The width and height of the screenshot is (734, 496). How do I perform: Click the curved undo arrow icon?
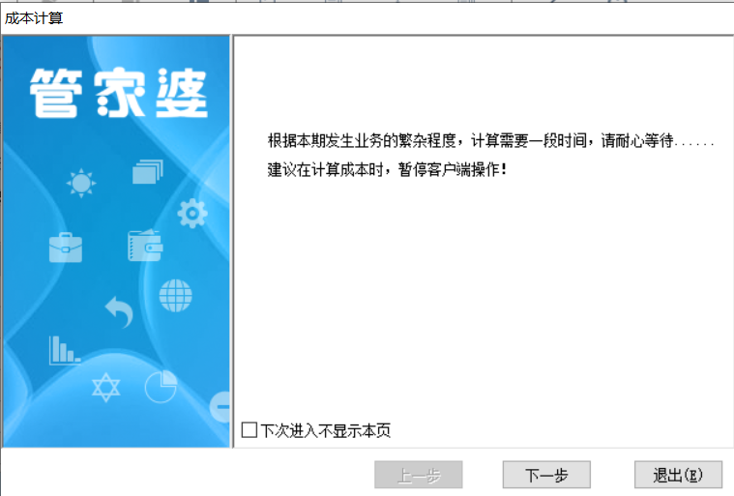click(119, 311)
